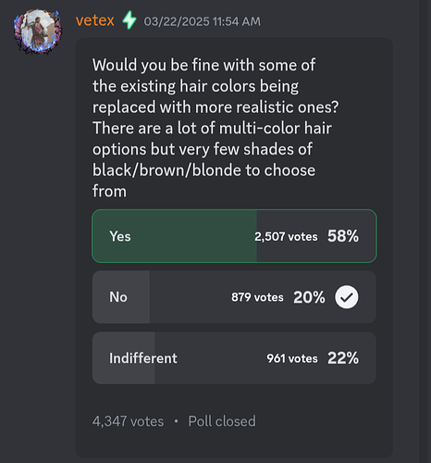Click the green lightning bolt badge
Viewport: 431px width, 463px height.
tap(129, 20)
